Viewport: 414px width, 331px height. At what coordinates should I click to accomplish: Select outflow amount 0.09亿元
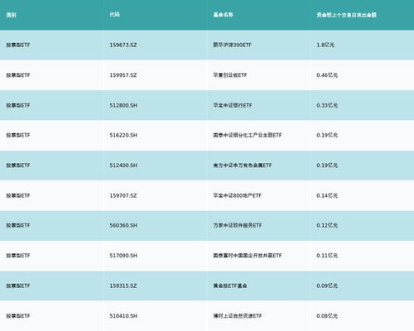pyautogui.click(x=327, y=285)
